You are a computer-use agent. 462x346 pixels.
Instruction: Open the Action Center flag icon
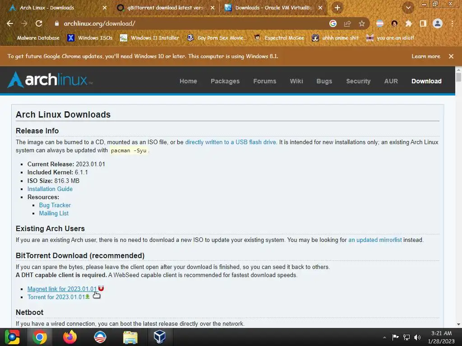[395, 337]
